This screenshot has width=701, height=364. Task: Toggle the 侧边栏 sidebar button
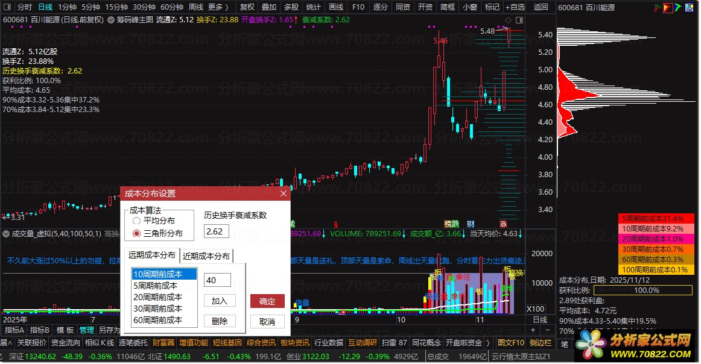[x=541, y=343]
